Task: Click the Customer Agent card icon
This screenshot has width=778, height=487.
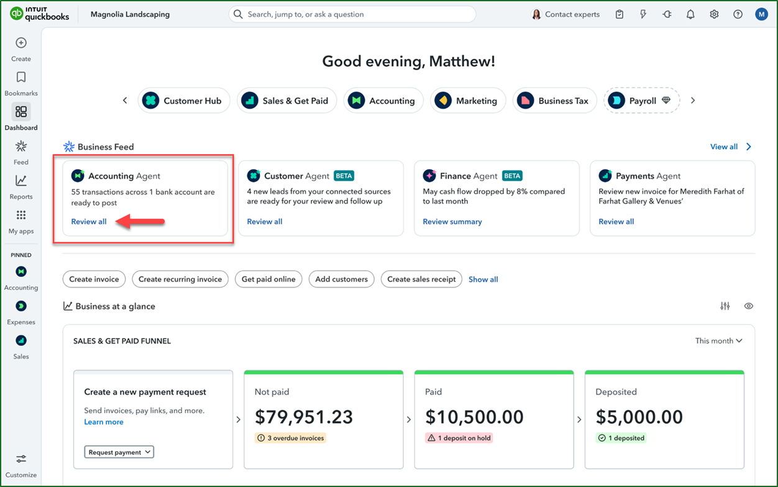Action: pos(254,176)
